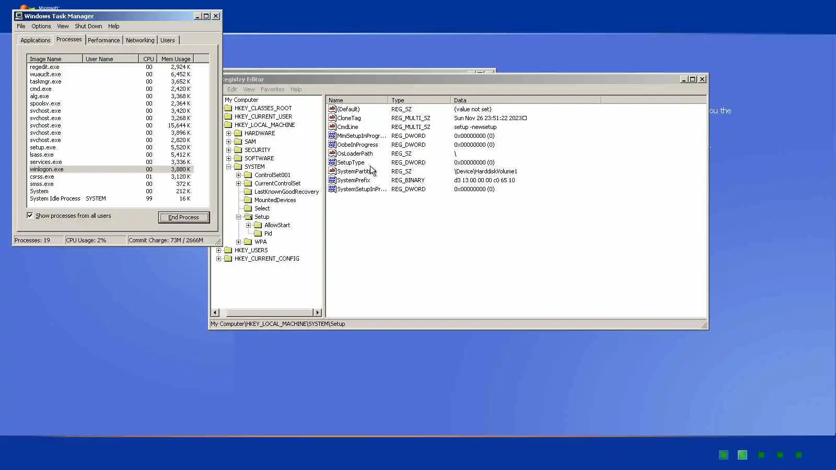Image resolution: width=836 pixels, height=470 pixels.
Task: Select the regedit.exe process row
Action: tap(110, 67)
